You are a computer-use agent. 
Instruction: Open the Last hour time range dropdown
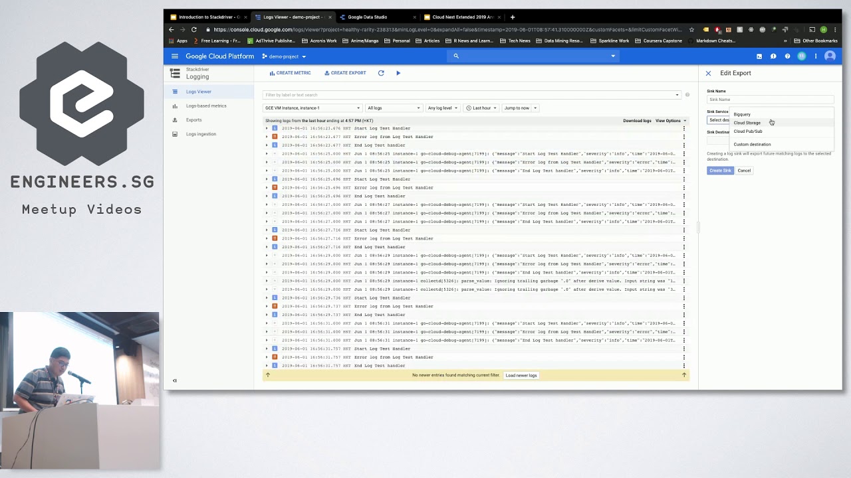point(481,108)
